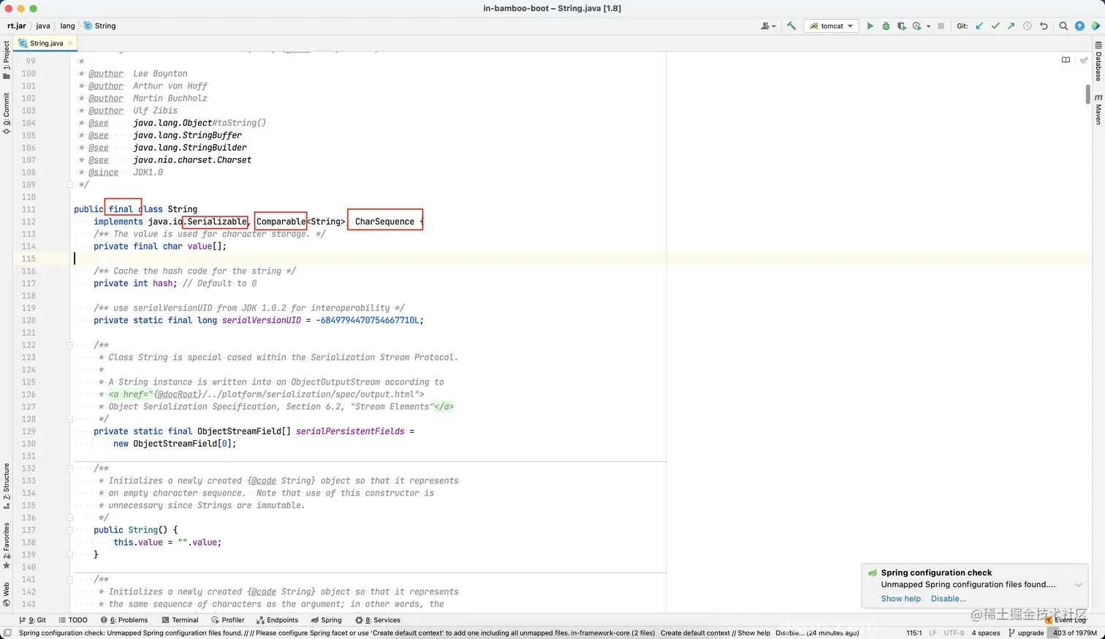1105x639 pixels.
Task: Click the editor vertical scrollbar thumb
Action: pyautogui.click(x=1088, y=94)
